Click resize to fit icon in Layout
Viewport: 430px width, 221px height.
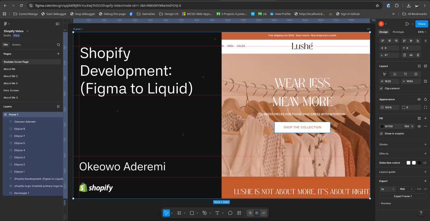tap(419, 66)
